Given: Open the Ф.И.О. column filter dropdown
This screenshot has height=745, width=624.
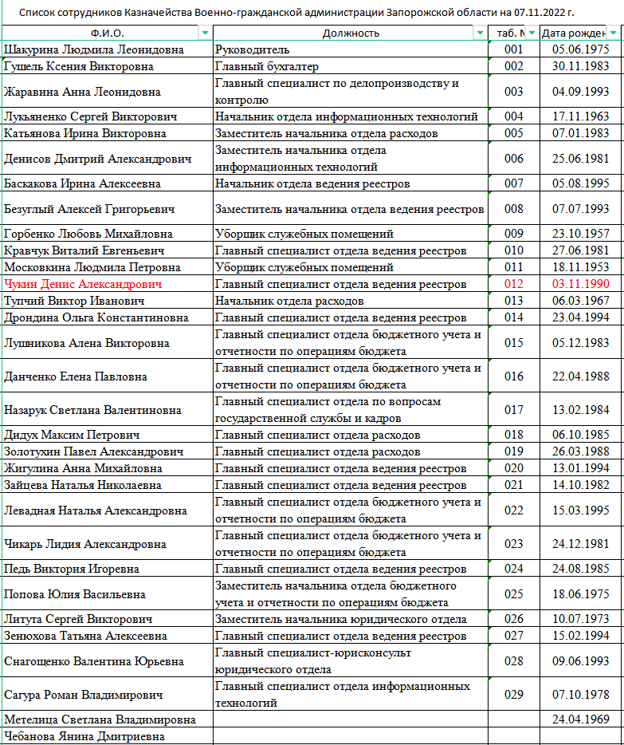Looking at the screenshot, I should tap(205, 33).
